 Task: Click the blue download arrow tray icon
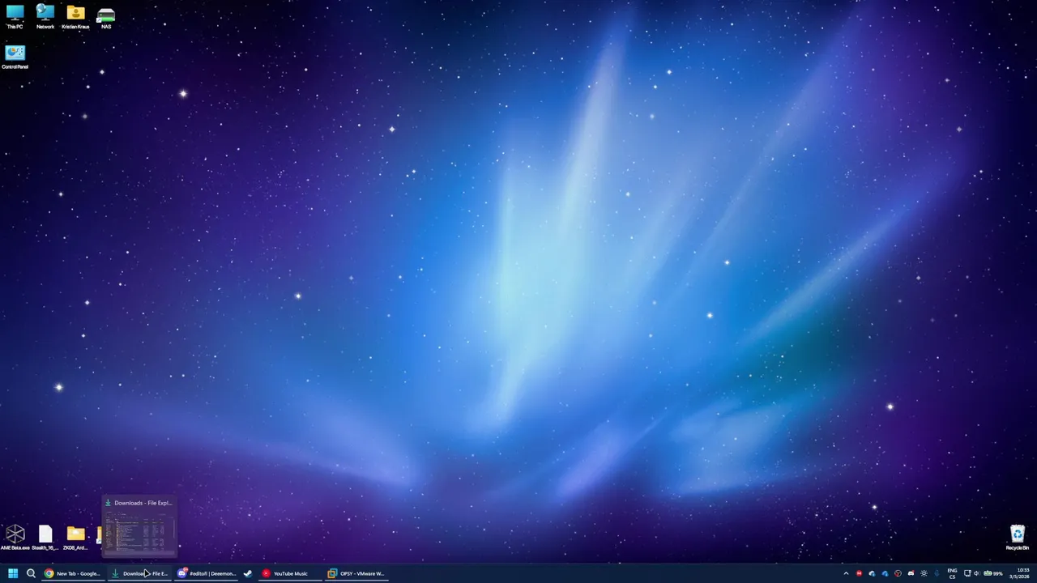pos(937,573)
